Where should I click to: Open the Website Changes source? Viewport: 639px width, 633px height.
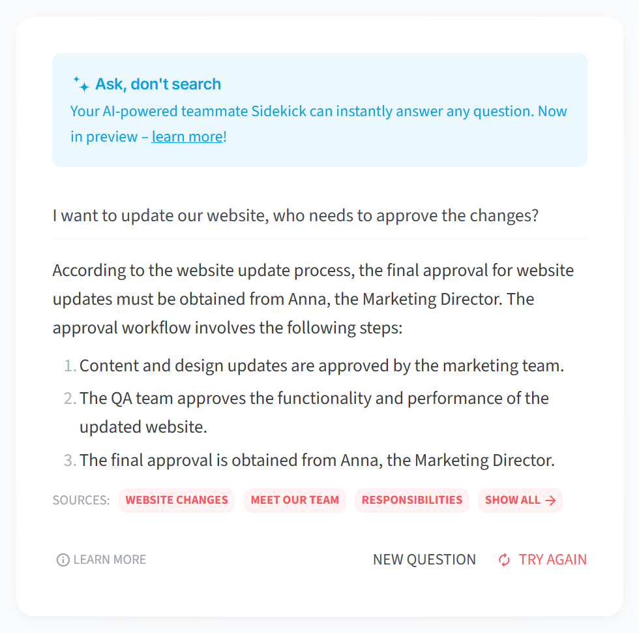(177, 500)
